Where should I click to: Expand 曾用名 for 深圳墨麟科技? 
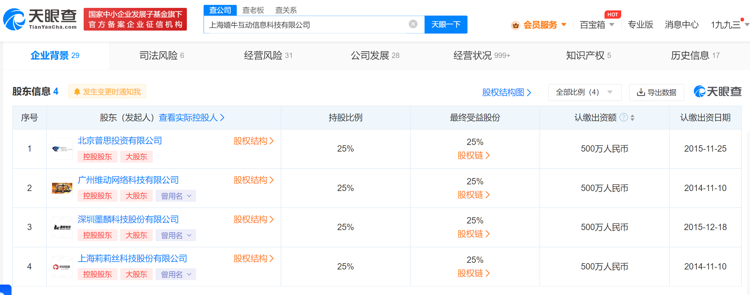tap(176, 235)
